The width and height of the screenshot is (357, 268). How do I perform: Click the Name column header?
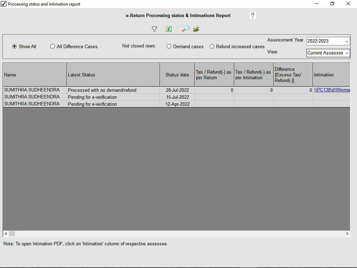pos(35,75)
